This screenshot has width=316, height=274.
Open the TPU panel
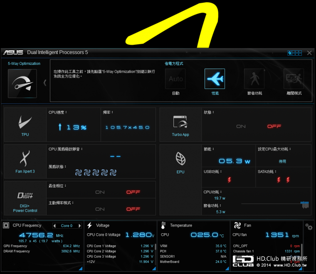coord(25,124)
